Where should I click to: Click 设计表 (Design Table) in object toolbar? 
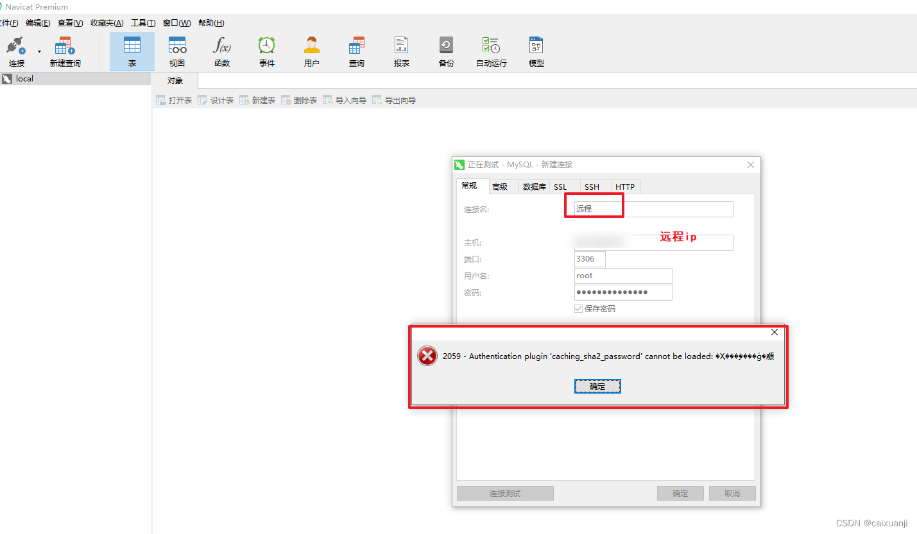tap(216, 101)
